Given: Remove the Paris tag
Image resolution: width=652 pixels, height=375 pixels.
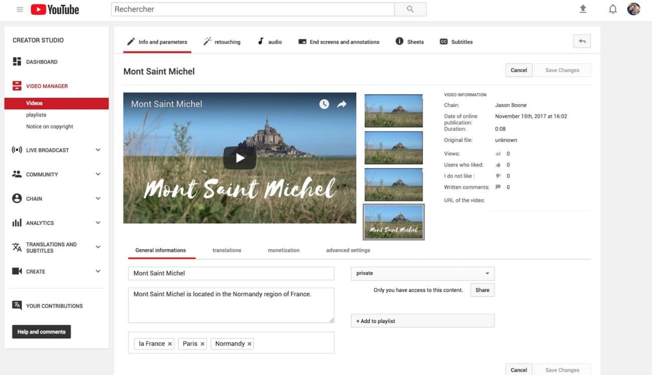Looking at the screenshot, I should [x=202, y=343].
